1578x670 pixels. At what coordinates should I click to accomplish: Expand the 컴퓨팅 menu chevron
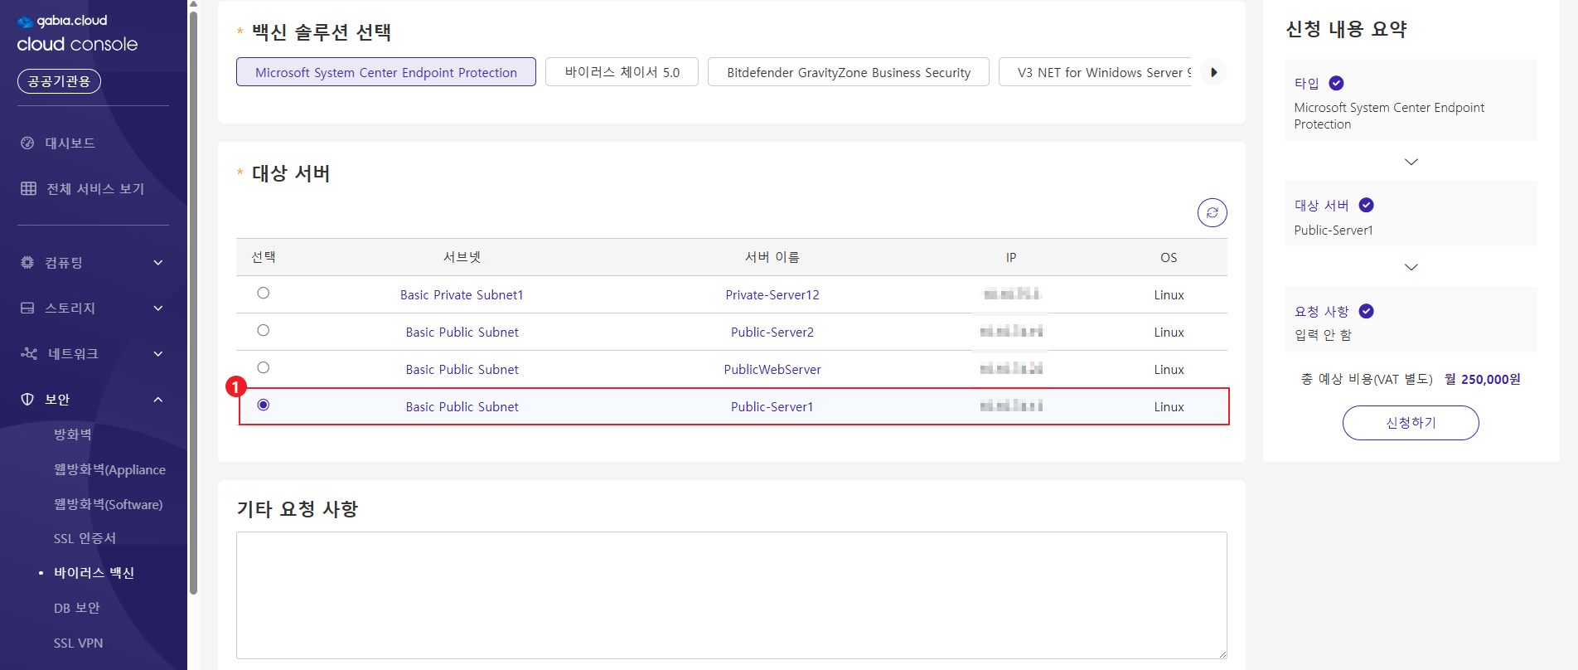pyautogui.click(x=158, y=263)
